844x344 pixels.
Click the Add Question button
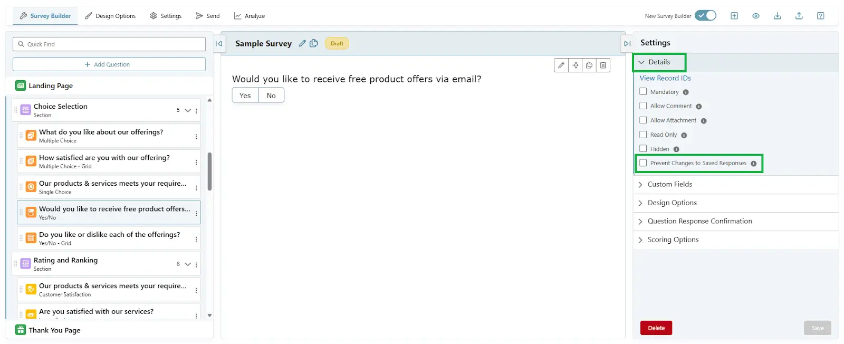[109, 64]
